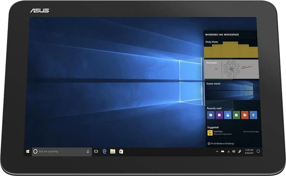Open the Screen sketch tile
Viewport: 286px width, 176px height.
click(232, 90)
